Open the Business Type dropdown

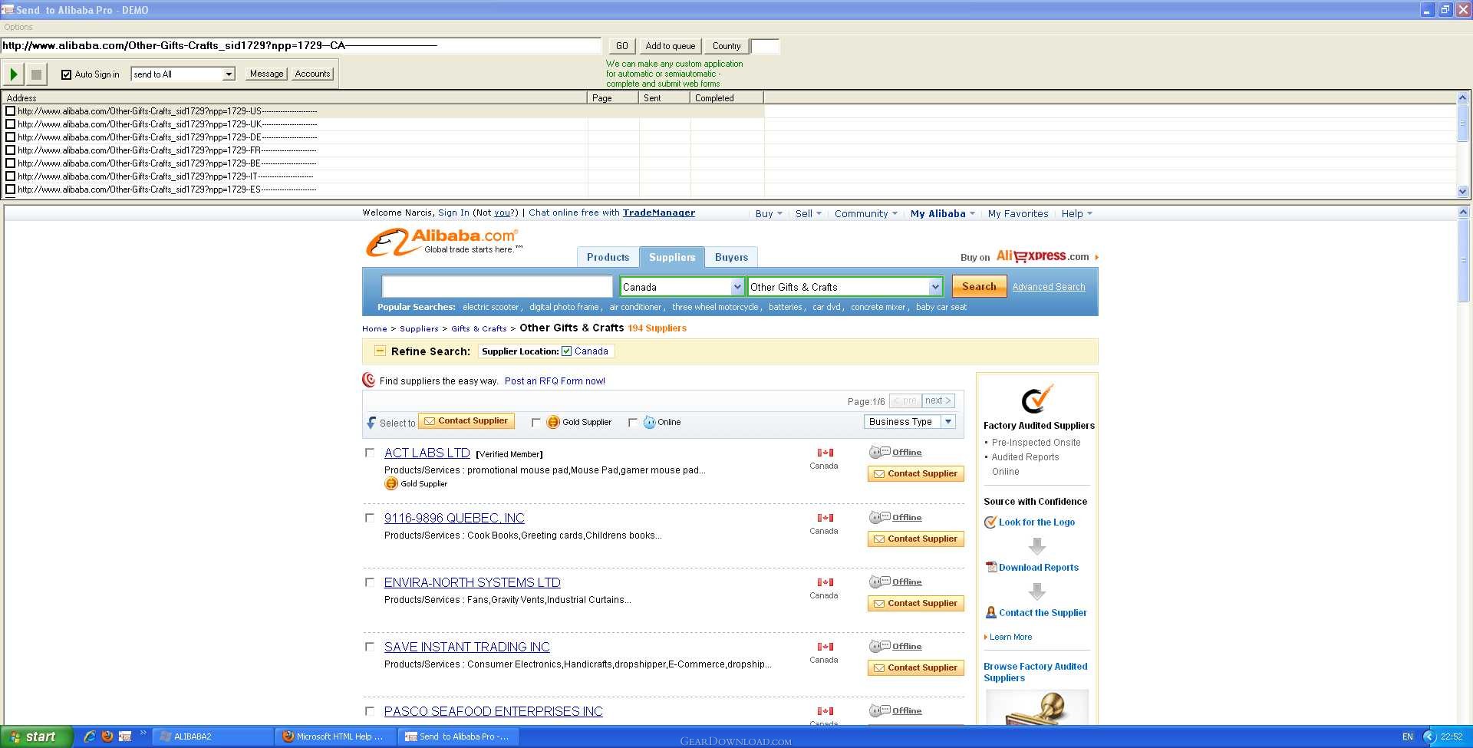coord(909,422)
